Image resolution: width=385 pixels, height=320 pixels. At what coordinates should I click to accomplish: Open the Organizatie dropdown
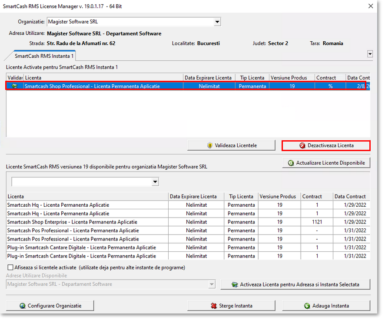(217, 22)
